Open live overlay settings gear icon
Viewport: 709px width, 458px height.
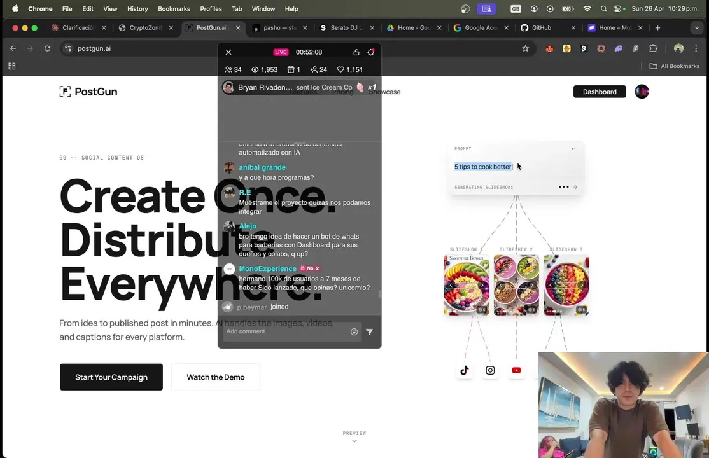371,52
